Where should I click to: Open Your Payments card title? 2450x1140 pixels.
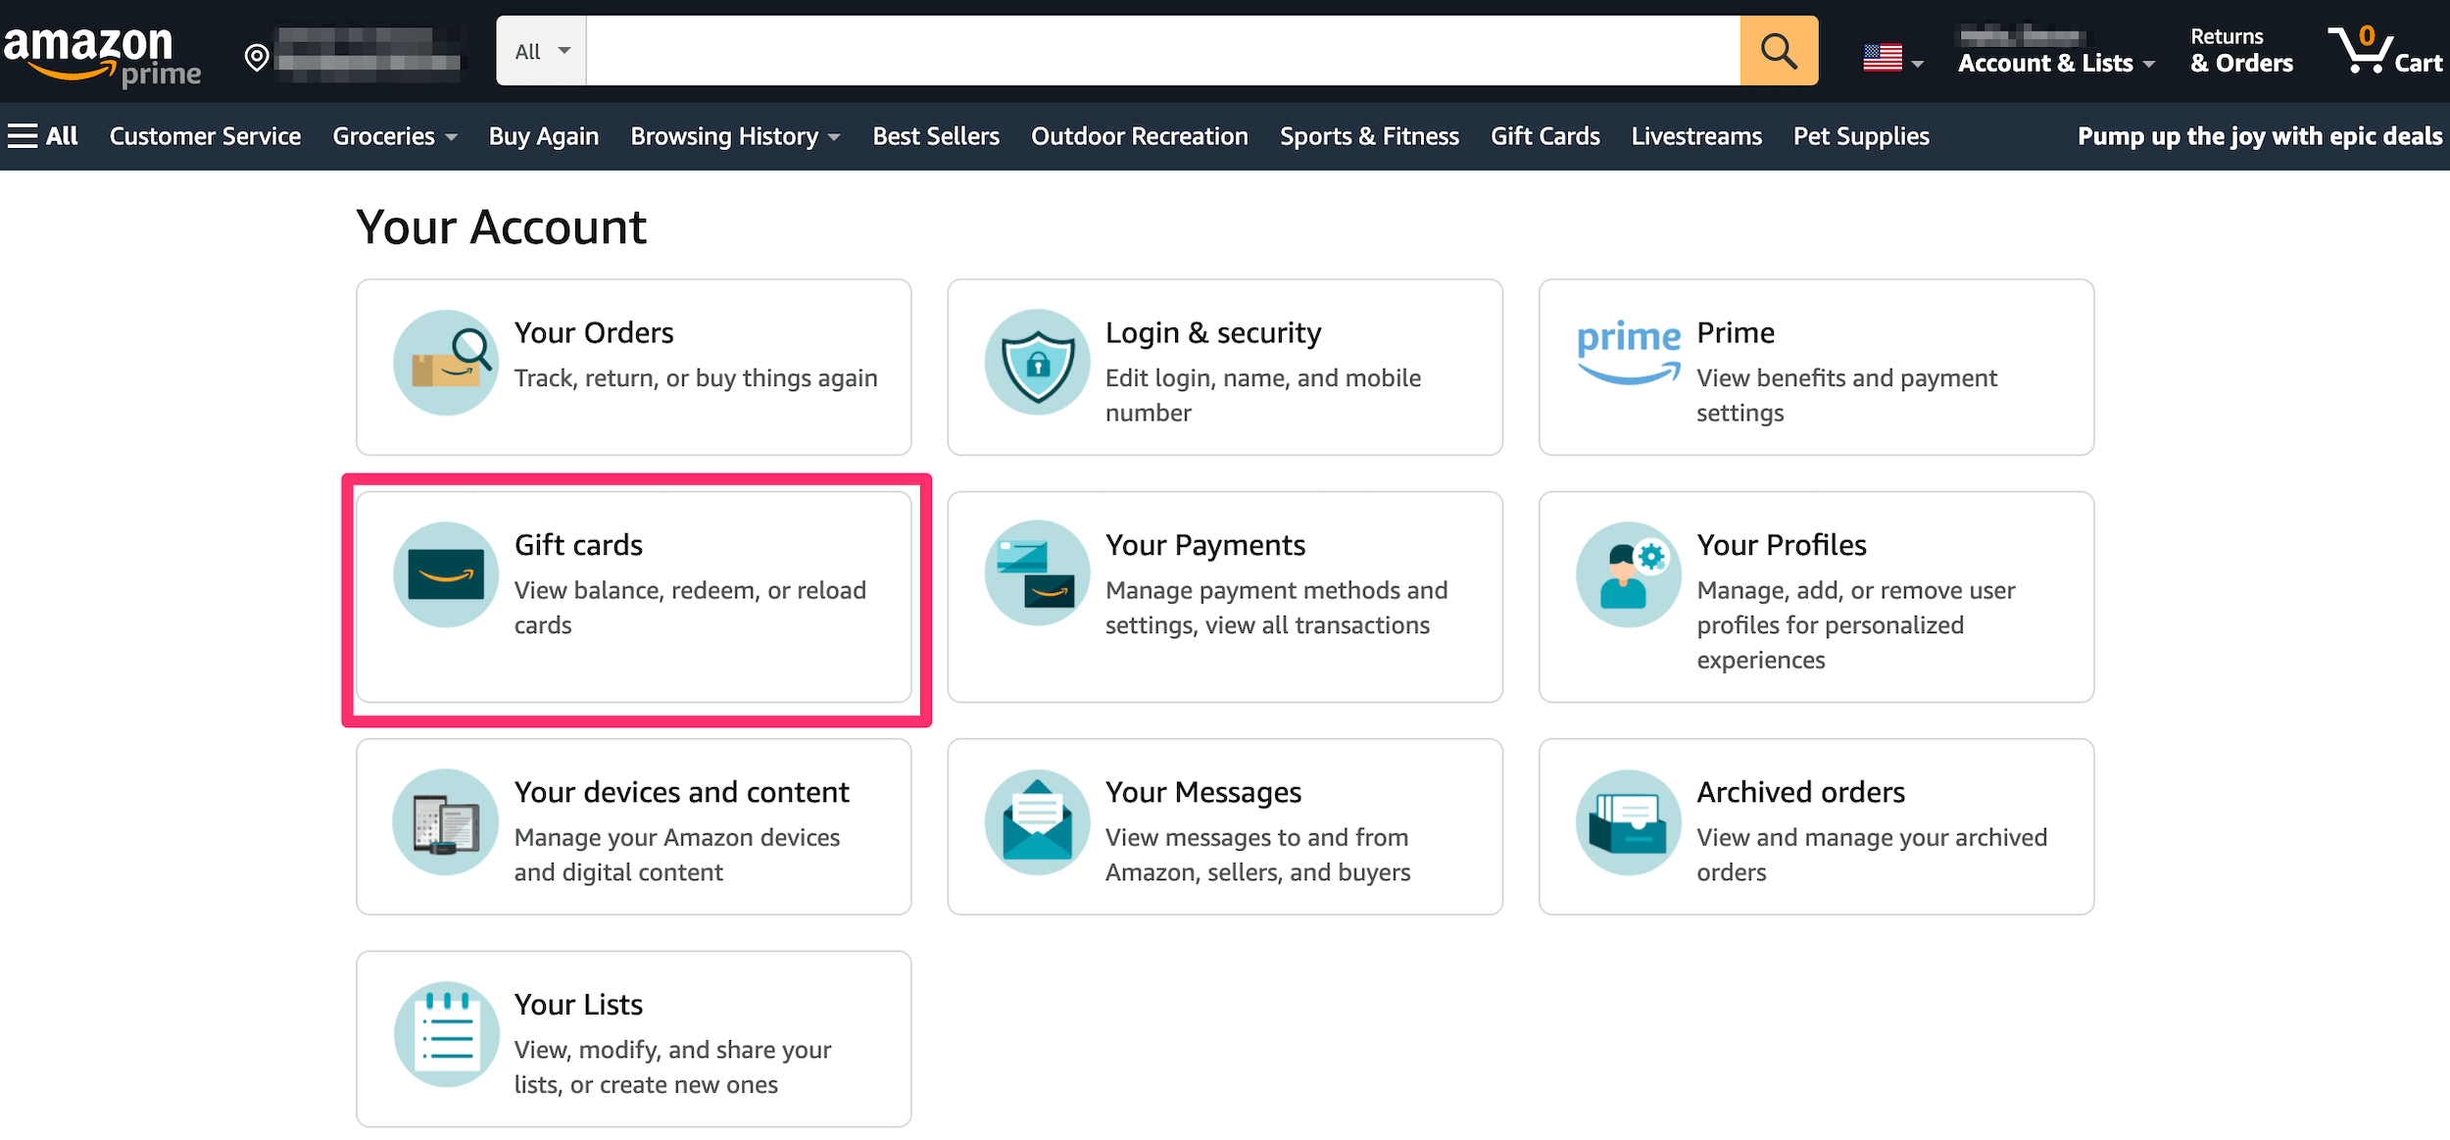click(1205, 545)
